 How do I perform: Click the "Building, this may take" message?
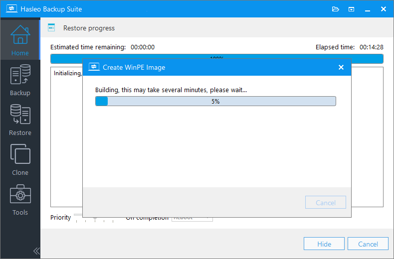[x=171, y=90]
